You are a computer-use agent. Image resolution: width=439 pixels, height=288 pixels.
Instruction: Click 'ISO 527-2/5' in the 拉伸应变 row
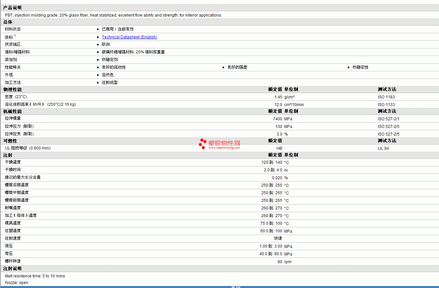(x=389, y=134)
